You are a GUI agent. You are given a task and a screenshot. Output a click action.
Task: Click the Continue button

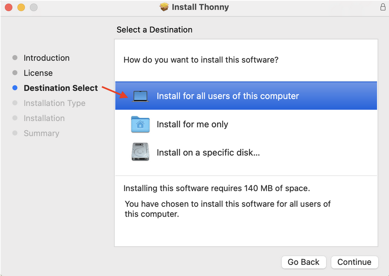pyautogui.click(x=355, y=262)
